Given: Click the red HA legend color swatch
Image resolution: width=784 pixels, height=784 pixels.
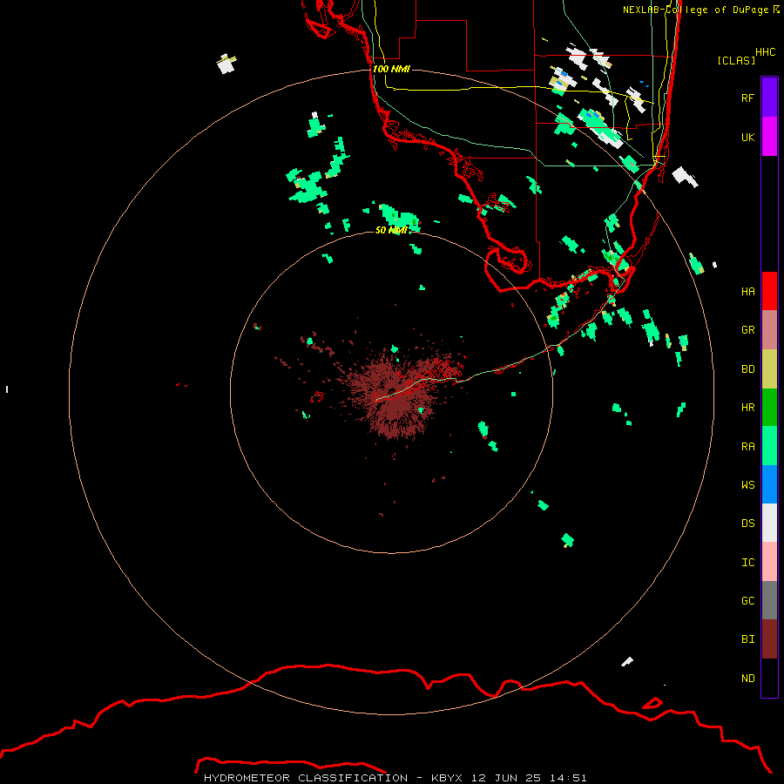Looking at the screenshot, I should tap(769, 291).
